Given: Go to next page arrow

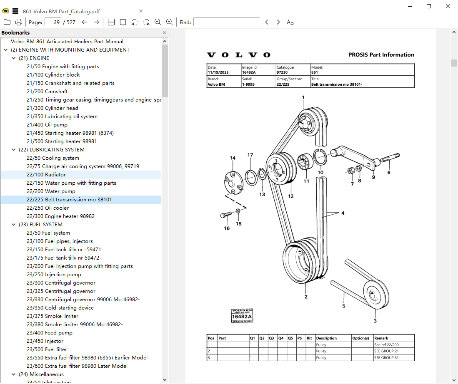Looking at the screenshot, I should click(96, 22).
